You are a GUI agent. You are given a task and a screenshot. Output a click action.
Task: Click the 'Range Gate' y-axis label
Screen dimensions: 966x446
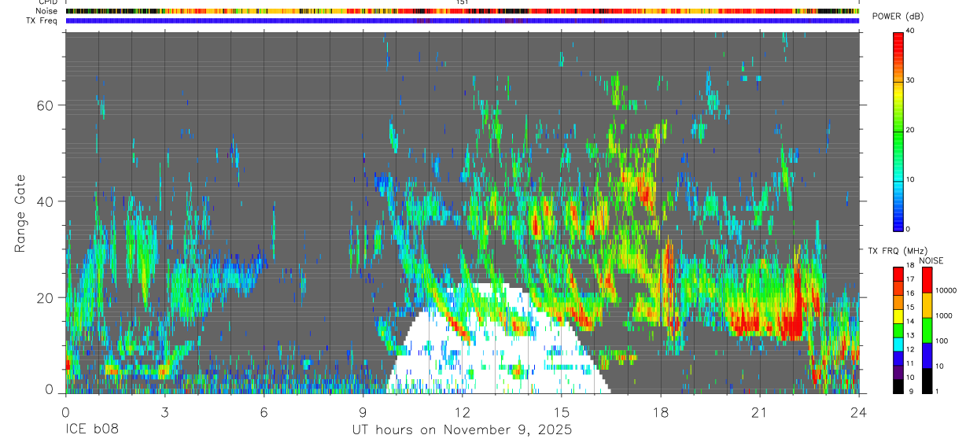coord(20,214)
